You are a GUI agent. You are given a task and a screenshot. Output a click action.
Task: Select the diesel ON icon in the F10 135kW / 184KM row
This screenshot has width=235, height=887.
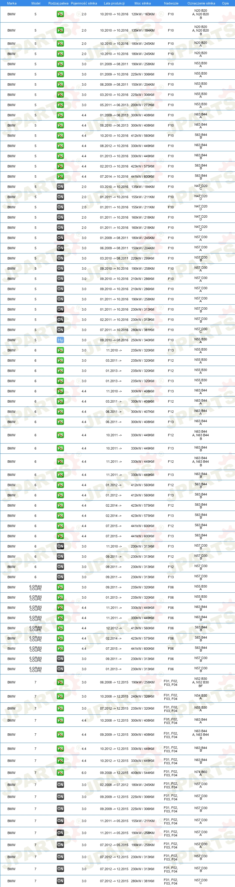[x=60, y=187]
